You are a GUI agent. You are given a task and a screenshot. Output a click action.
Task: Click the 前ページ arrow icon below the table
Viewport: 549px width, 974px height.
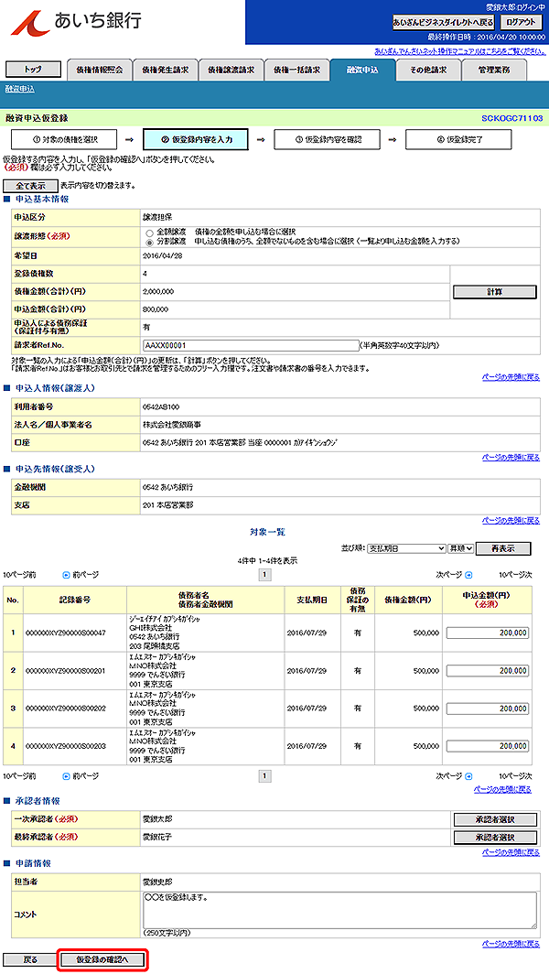[x=67, y=776]
